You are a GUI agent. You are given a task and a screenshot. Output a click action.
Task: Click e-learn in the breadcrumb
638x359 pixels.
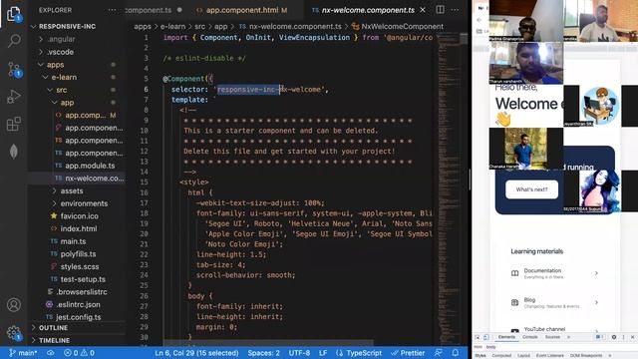point(172,27)
